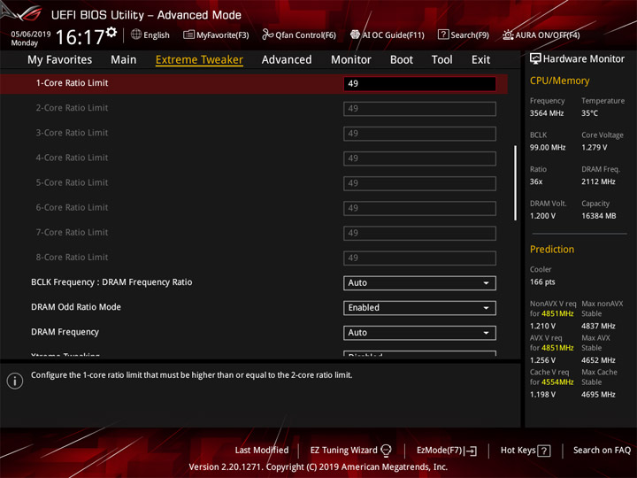Select the 1-Core Ratio Limit label
Viewport: 637px width, 478px height.
point(72,83)
